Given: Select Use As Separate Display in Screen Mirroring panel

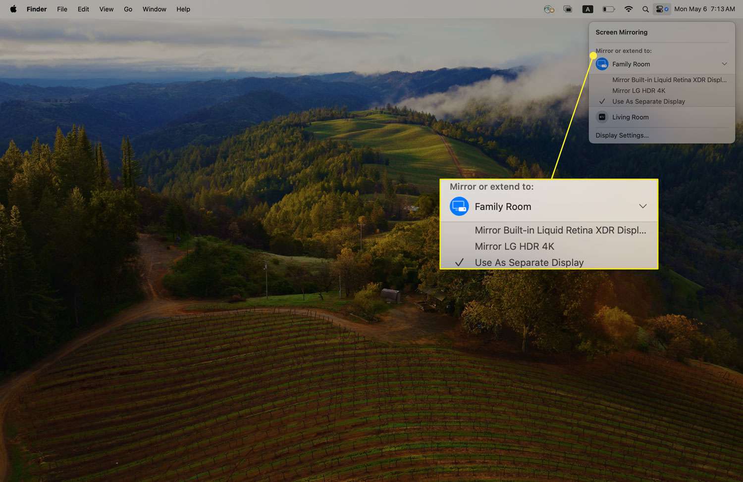Looking at the screenshot, I should (x=648, y=101).
